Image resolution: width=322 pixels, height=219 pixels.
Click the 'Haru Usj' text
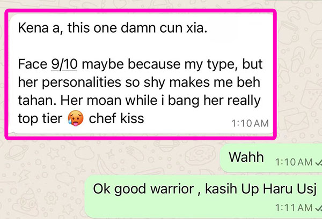290,189
